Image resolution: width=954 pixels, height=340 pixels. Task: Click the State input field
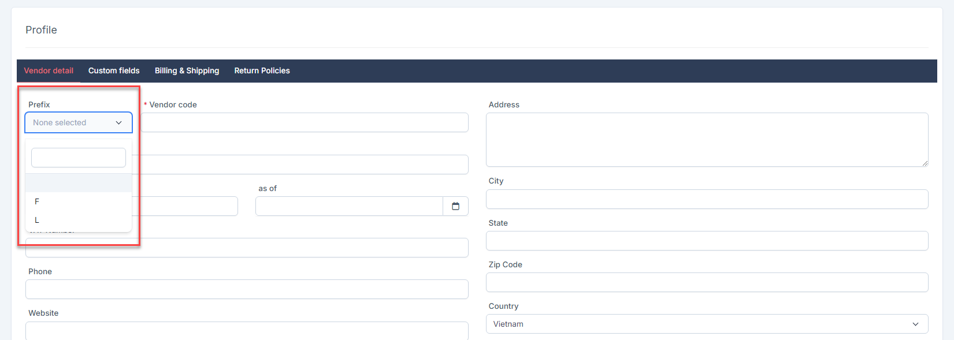pyautogui.click(x=707, y=241)
